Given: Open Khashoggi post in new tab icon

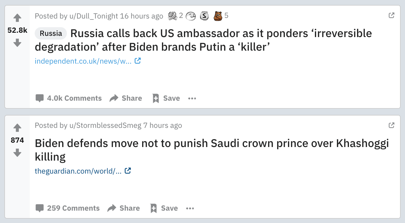Looking at the screenshot, I should click(x=391, y=125).
